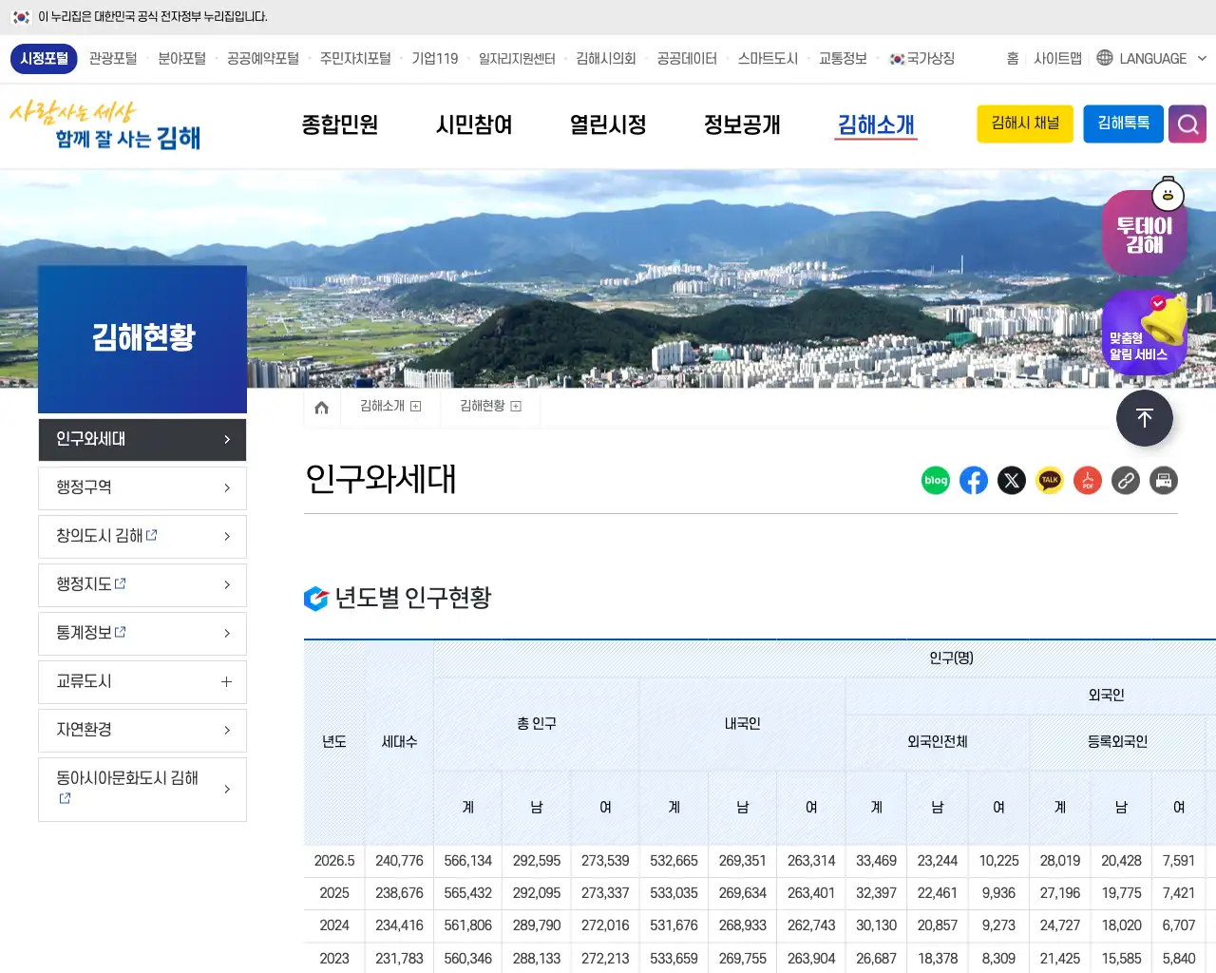Screen dimensions: 1216x973
Task: Open 동아시아문화도시 김해 sidebar link
Action: tap(142, 790)
